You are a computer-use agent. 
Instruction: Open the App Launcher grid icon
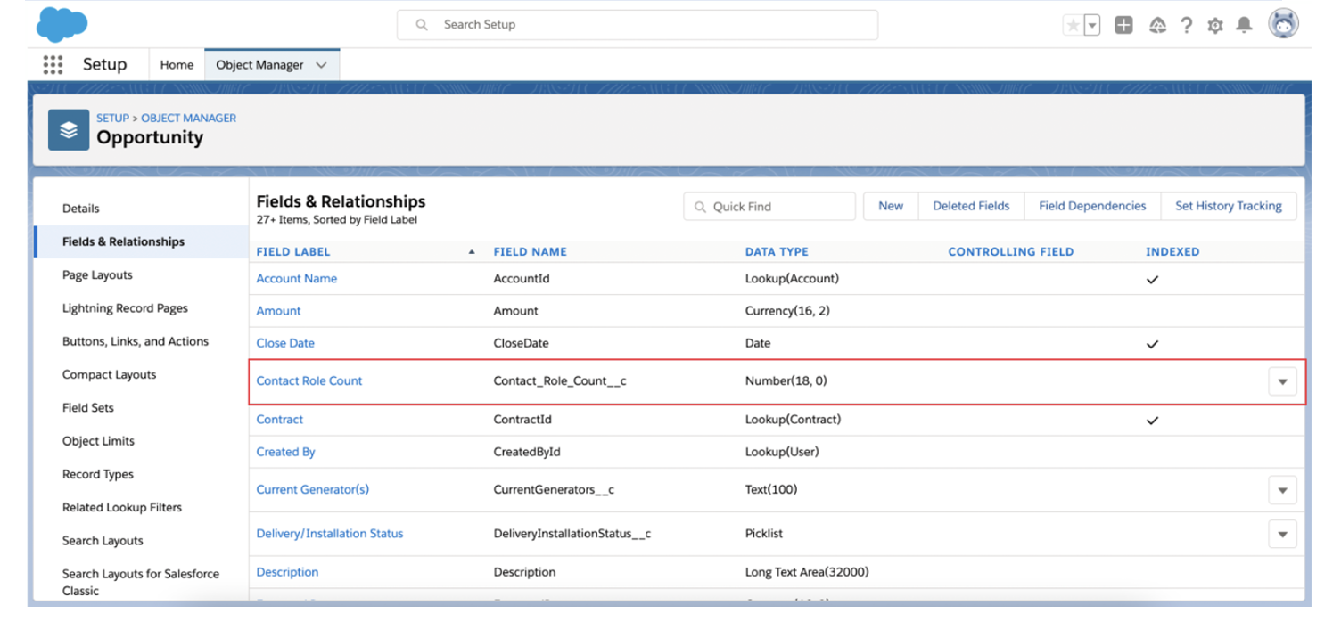(x=53, y=65)
